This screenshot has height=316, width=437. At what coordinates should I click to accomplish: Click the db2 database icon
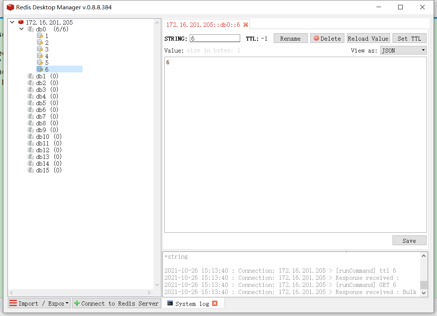[x=31, y=83]
